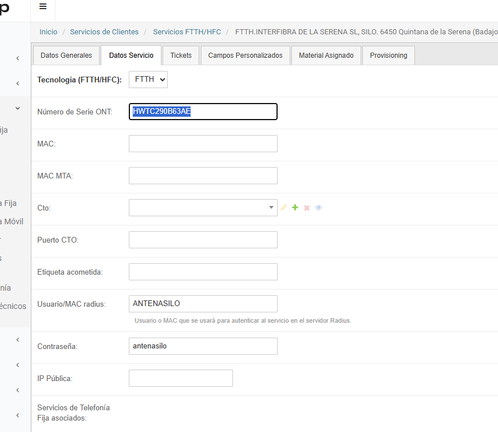Click the pencil edit icon beside Cto
498x432 pixels.
coord(283,208)
